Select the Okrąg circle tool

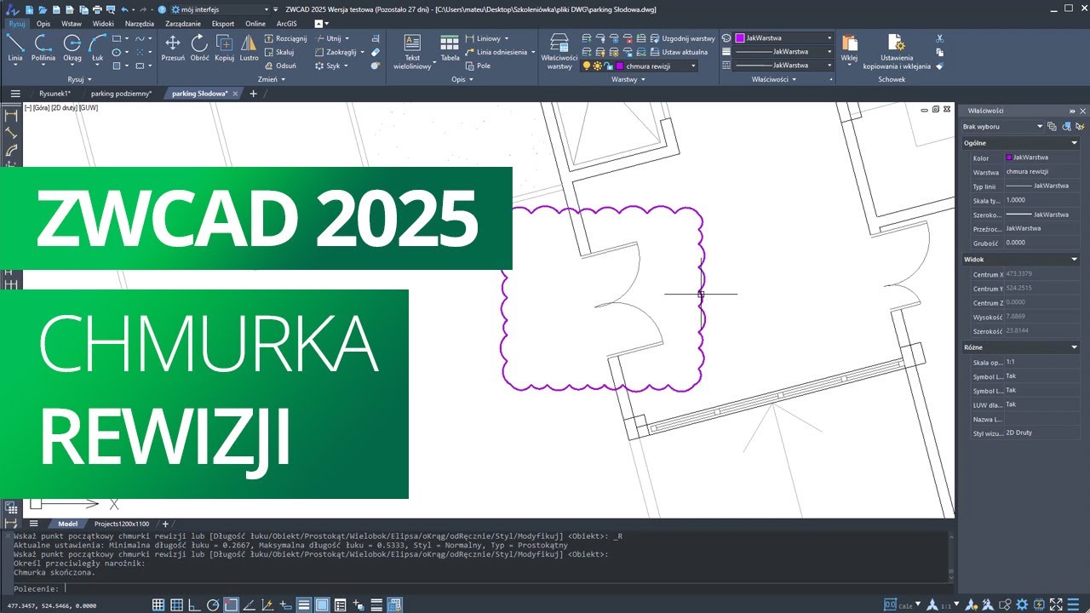(72, 48)
